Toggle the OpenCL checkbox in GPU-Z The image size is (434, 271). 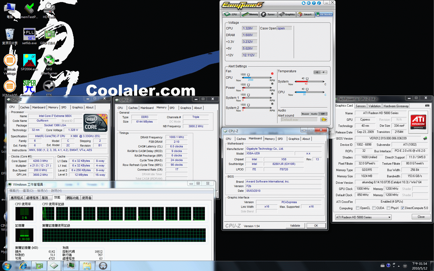pos(358,208)
